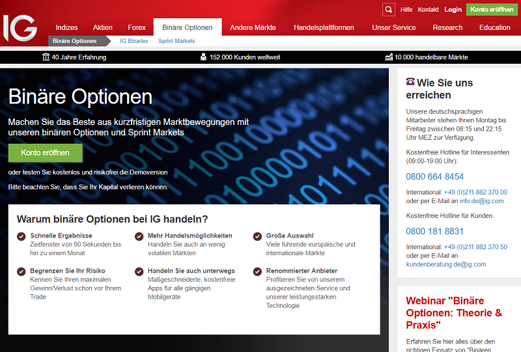
Task: Click the Hilfe link
Action: pyautogui.click(x=406, y=10)
